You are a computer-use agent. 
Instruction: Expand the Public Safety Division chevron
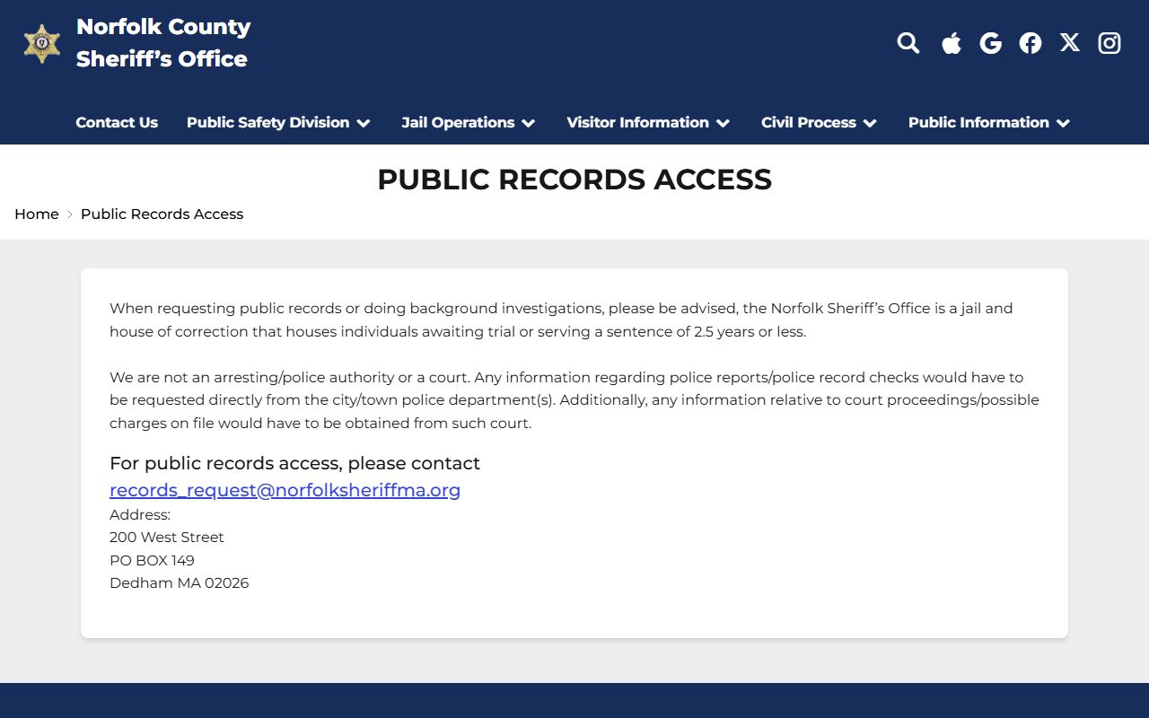click(x=364, y=123)
